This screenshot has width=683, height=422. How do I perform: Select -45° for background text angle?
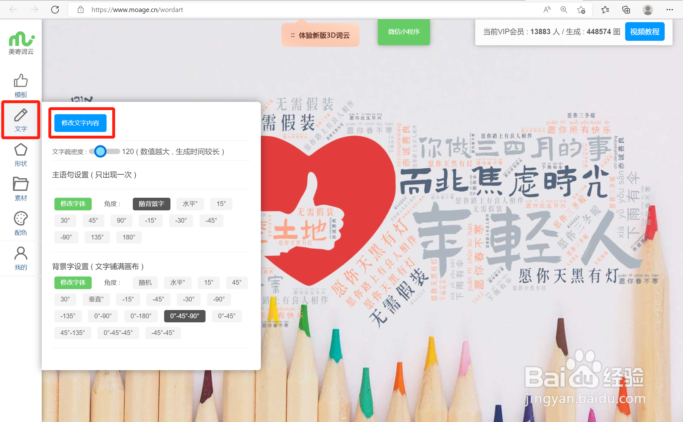click(158, 299)
